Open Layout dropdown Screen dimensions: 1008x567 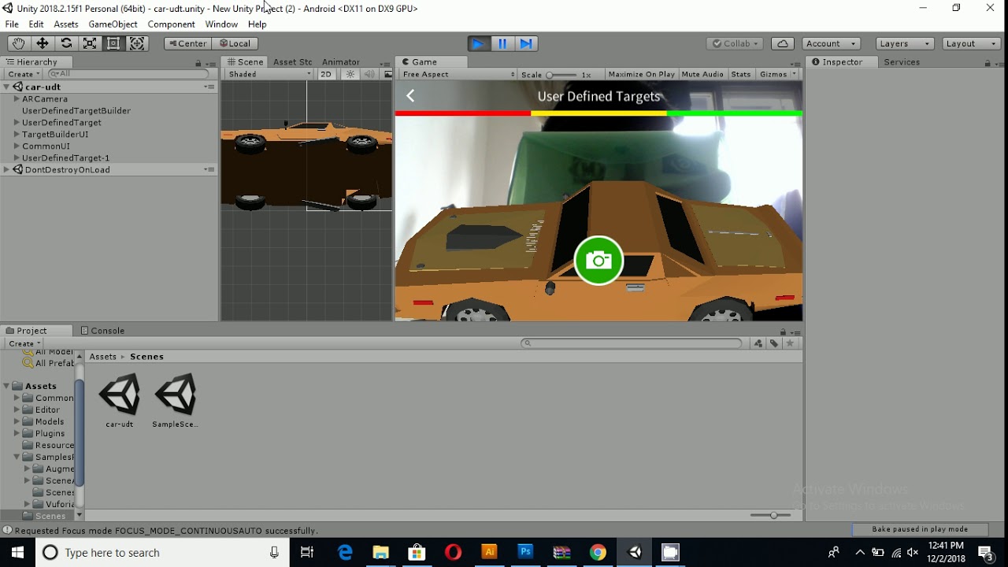click(x=972, y=43)
